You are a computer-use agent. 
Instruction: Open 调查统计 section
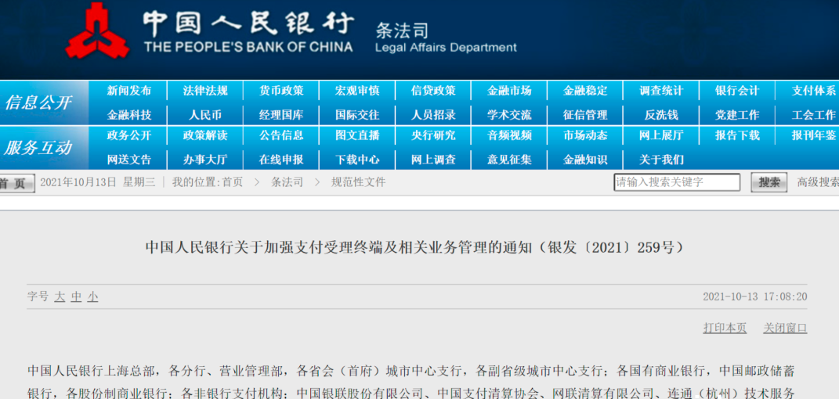[661, 91]
